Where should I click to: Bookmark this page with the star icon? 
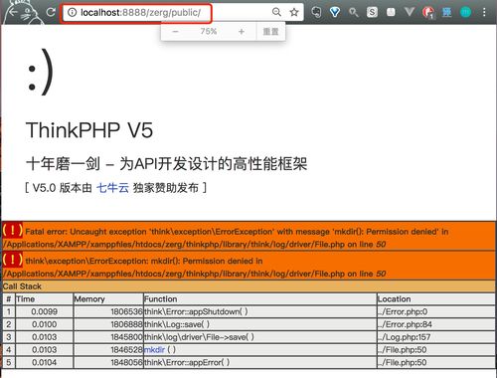tap(294, 13)
